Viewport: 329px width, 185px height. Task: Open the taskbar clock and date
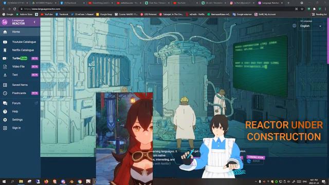(x=314, y=181)
